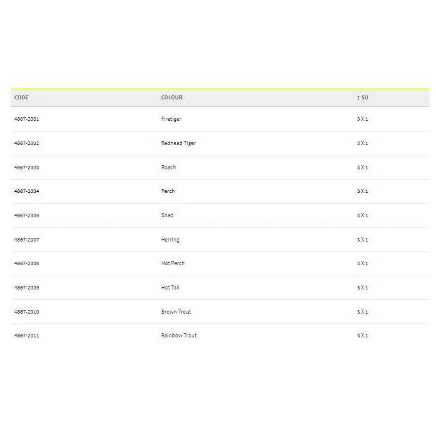
Task: Select the Shad colour entry
Action: pyautogui.click(x=167, y=215)
